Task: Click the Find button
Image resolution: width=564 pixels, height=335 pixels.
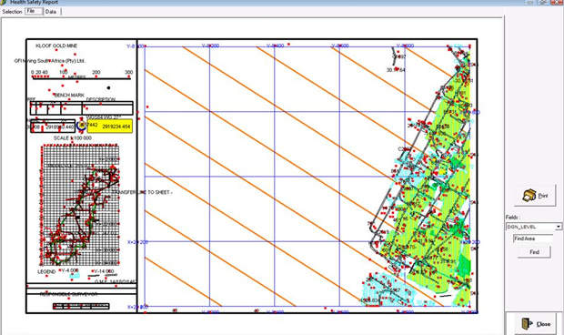Action: pos(534,252)
